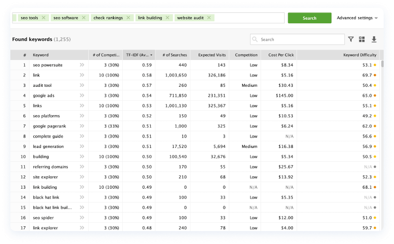Click double-arrow icon beside 'seo powersuite'
Viewport: 394px width, 244px height.
(x=82, y=65)
